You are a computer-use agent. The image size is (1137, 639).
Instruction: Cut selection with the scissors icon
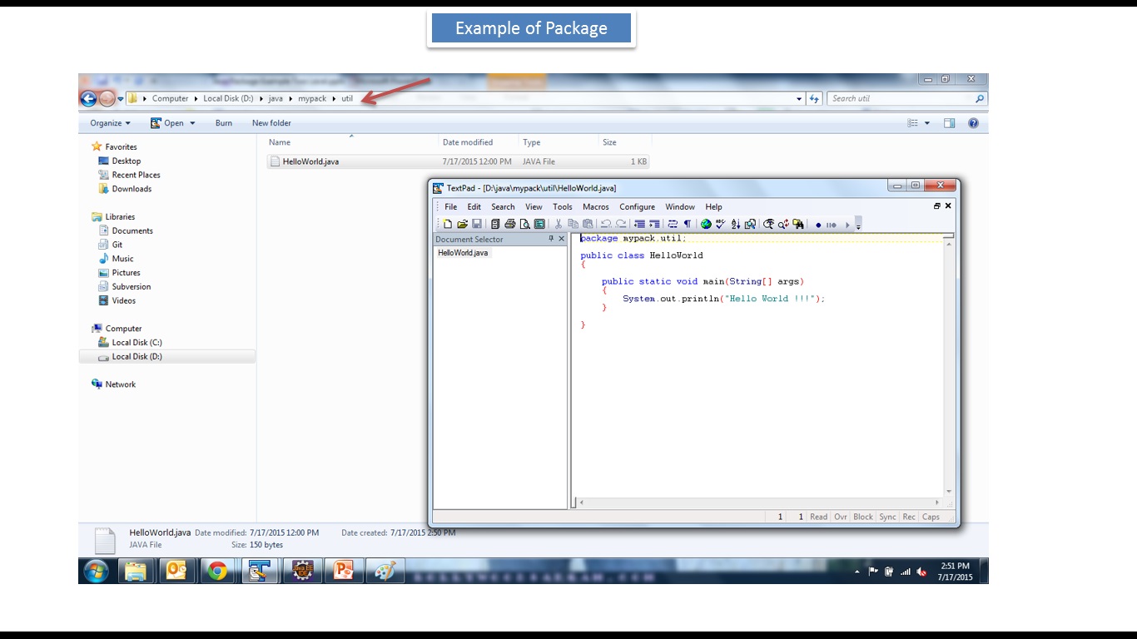tap(558, 224)
